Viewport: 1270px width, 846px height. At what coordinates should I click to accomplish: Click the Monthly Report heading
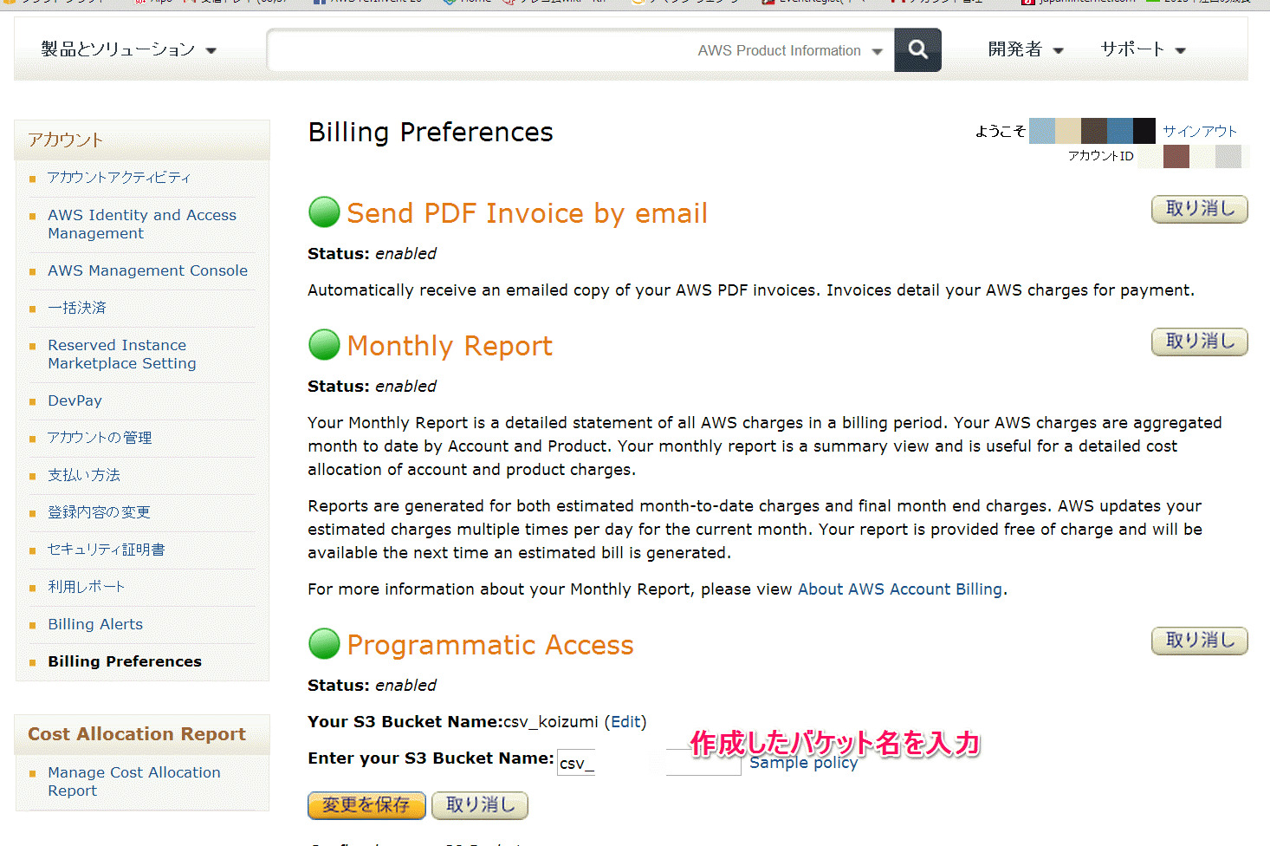[x=450, y=346]
